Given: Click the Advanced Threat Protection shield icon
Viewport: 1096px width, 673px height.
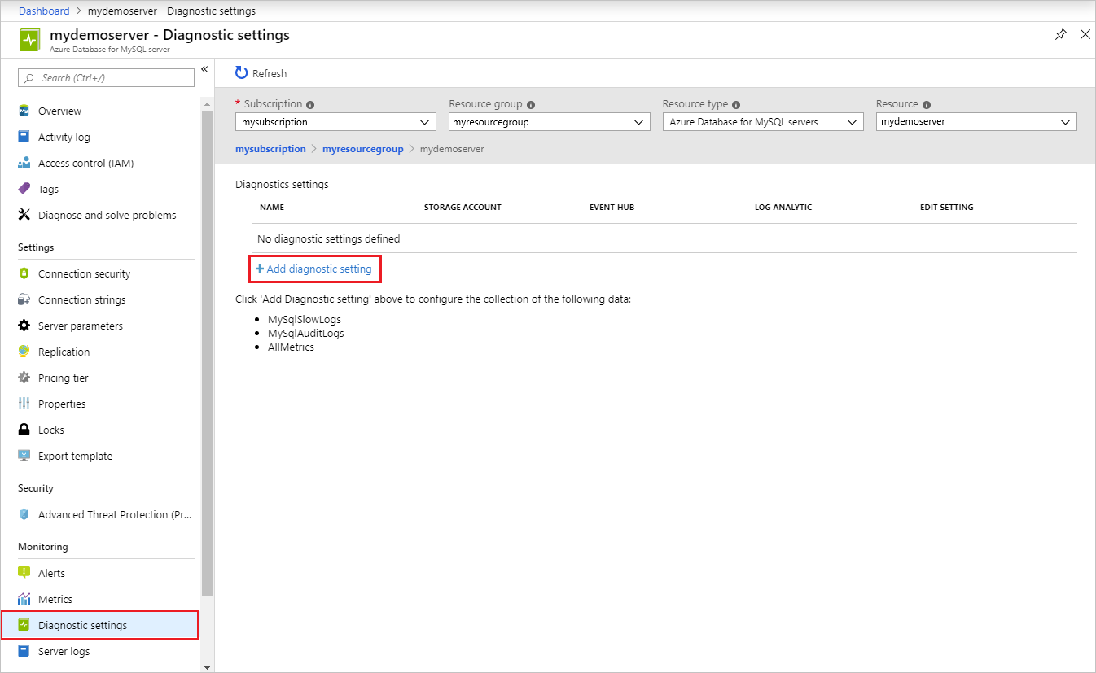Looking at the screenshot, I should click(24, 515).
